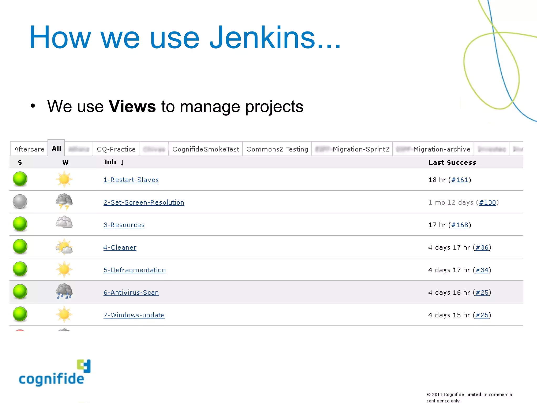The image size is (537, 403).
Task: Click grey status ball for 2-Set-Screen-Resolution
Action: (x=20, y=201)
